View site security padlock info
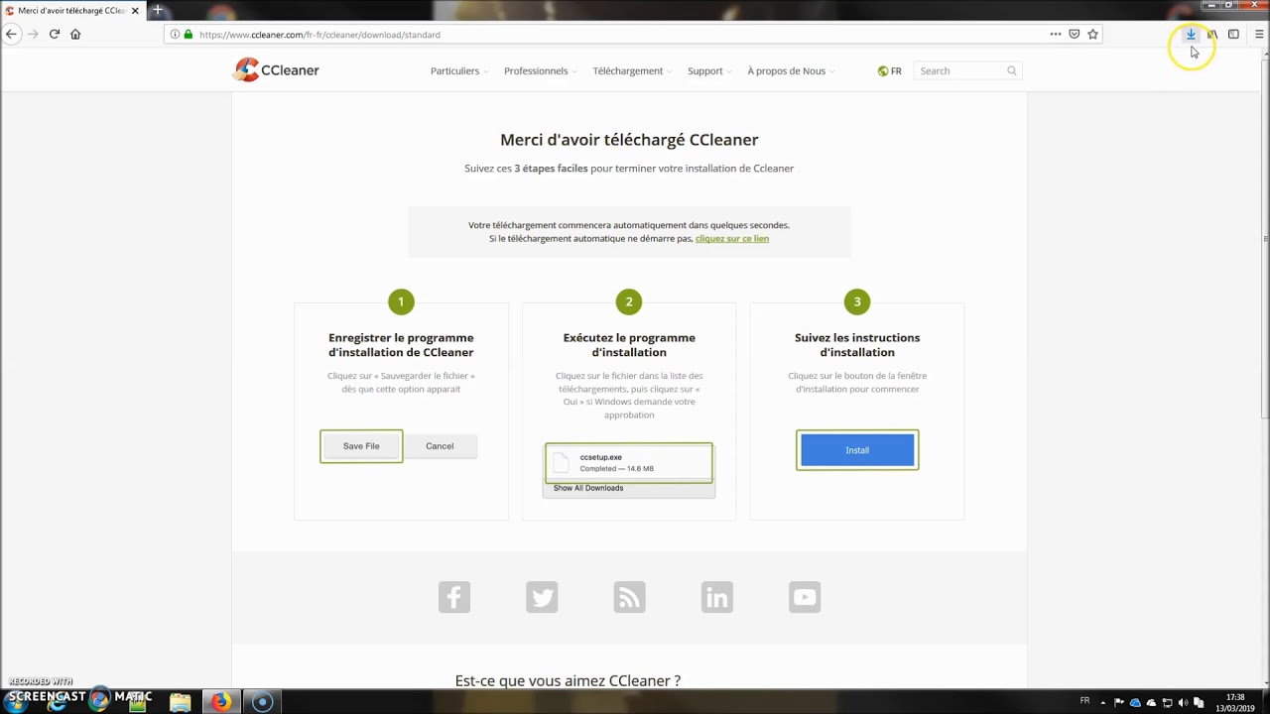This screenshot has height=714, width=1270. coord(188,34)
